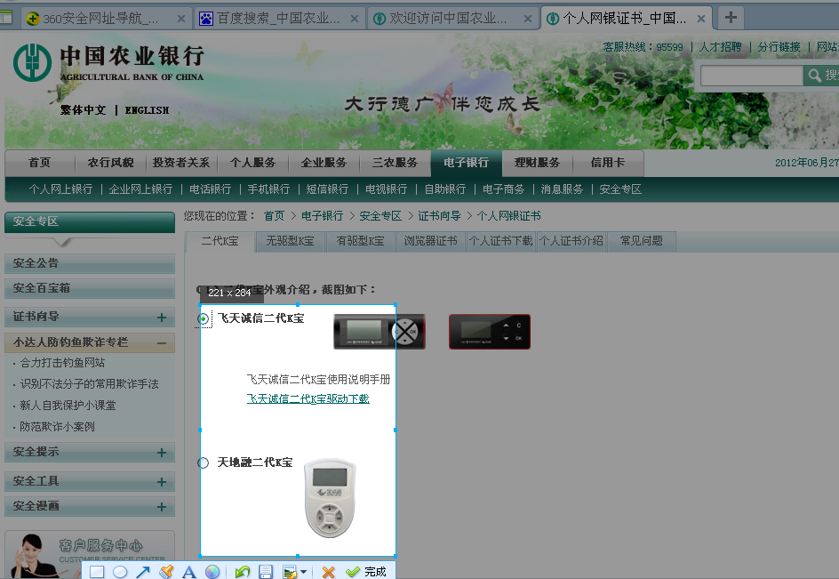Save the screenshot with floppy icon
This screenshot has width=839, height=579.
tap(266, 572)
